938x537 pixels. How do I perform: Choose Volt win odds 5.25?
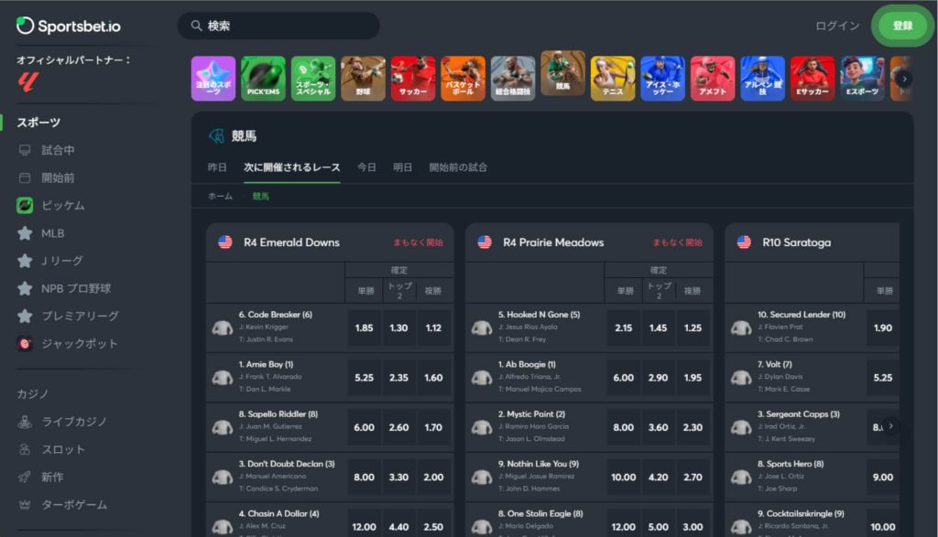[882, 378]
